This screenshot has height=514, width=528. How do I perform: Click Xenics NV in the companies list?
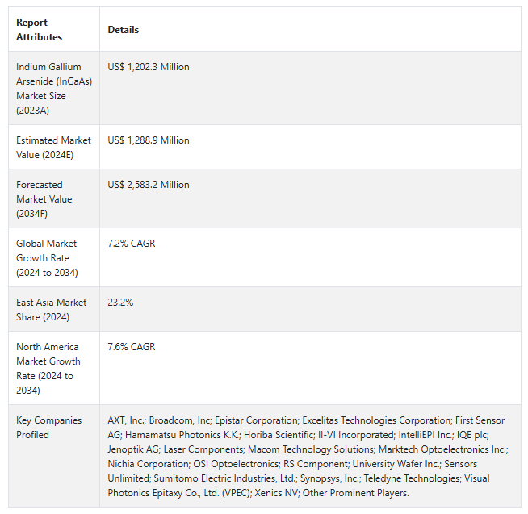point(275,493)
